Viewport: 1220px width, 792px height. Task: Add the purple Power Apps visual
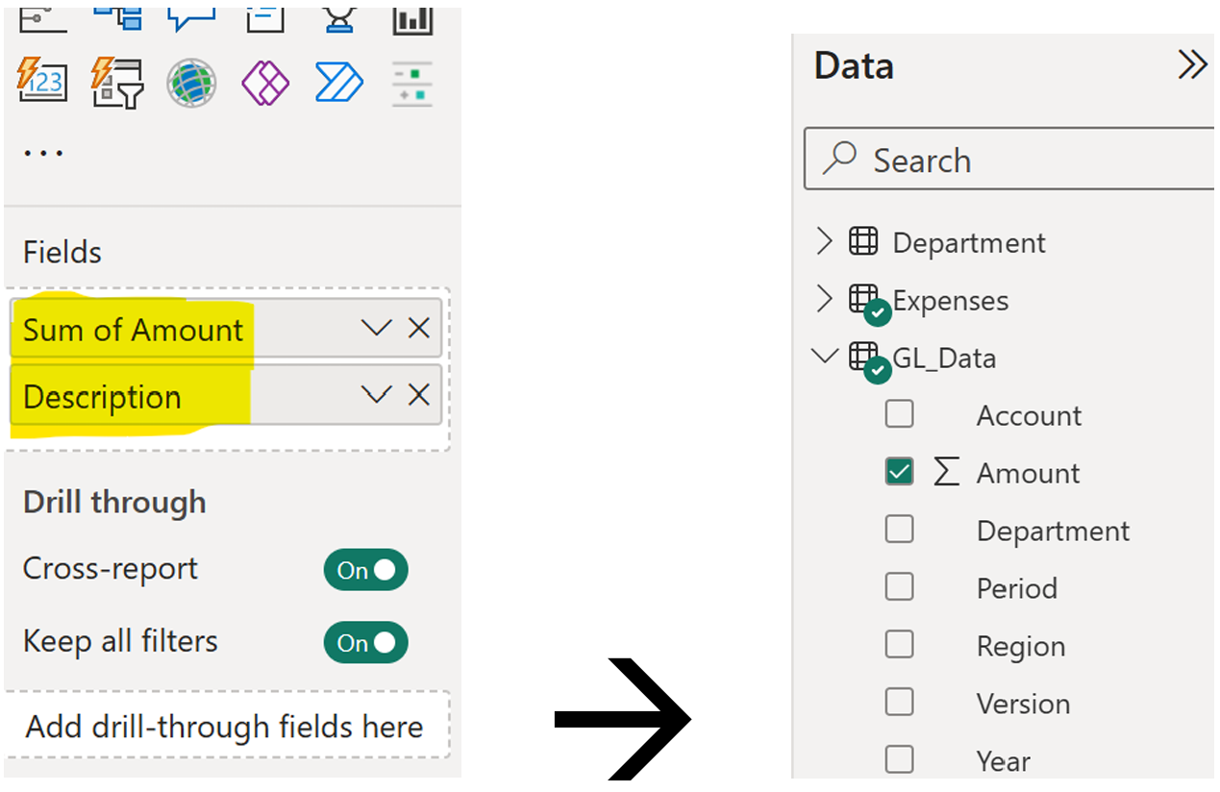click(264, 83)
